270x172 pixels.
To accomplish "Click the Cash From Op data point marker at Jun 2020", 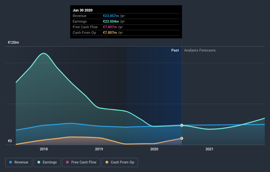I will point(182,138).
